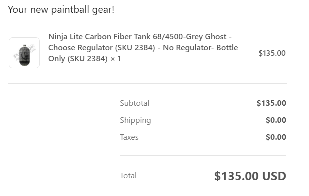The image size is (309, 196).
Task: Click the Subtotal amount $135.00
Action: (x=271, y=103)
